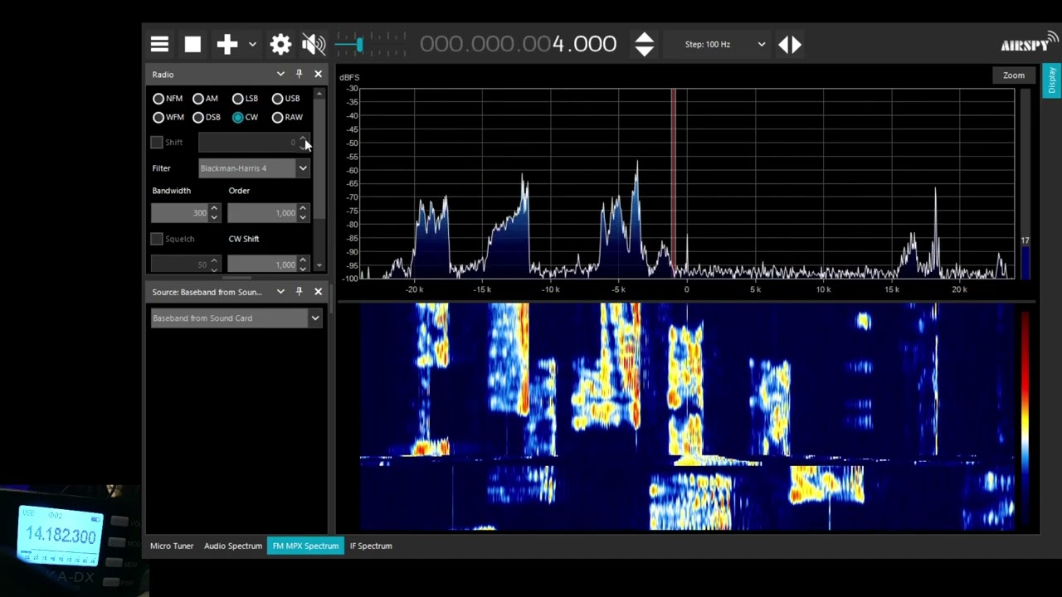Open the dropdown arrow beside plus icon
Viewport: 1062px width, 597px height.
point(252,45)
